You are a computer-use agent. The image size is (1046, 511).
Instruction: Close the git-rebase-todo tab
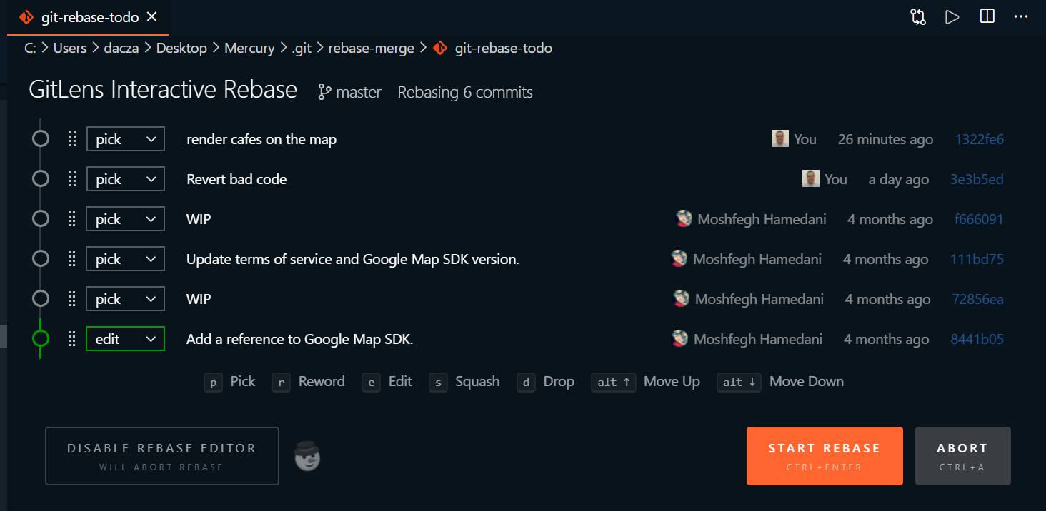[x=151, y=17]
